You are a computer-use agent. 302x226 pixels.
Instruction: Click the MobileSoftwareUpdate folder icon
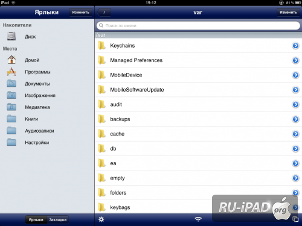(101, 90)
